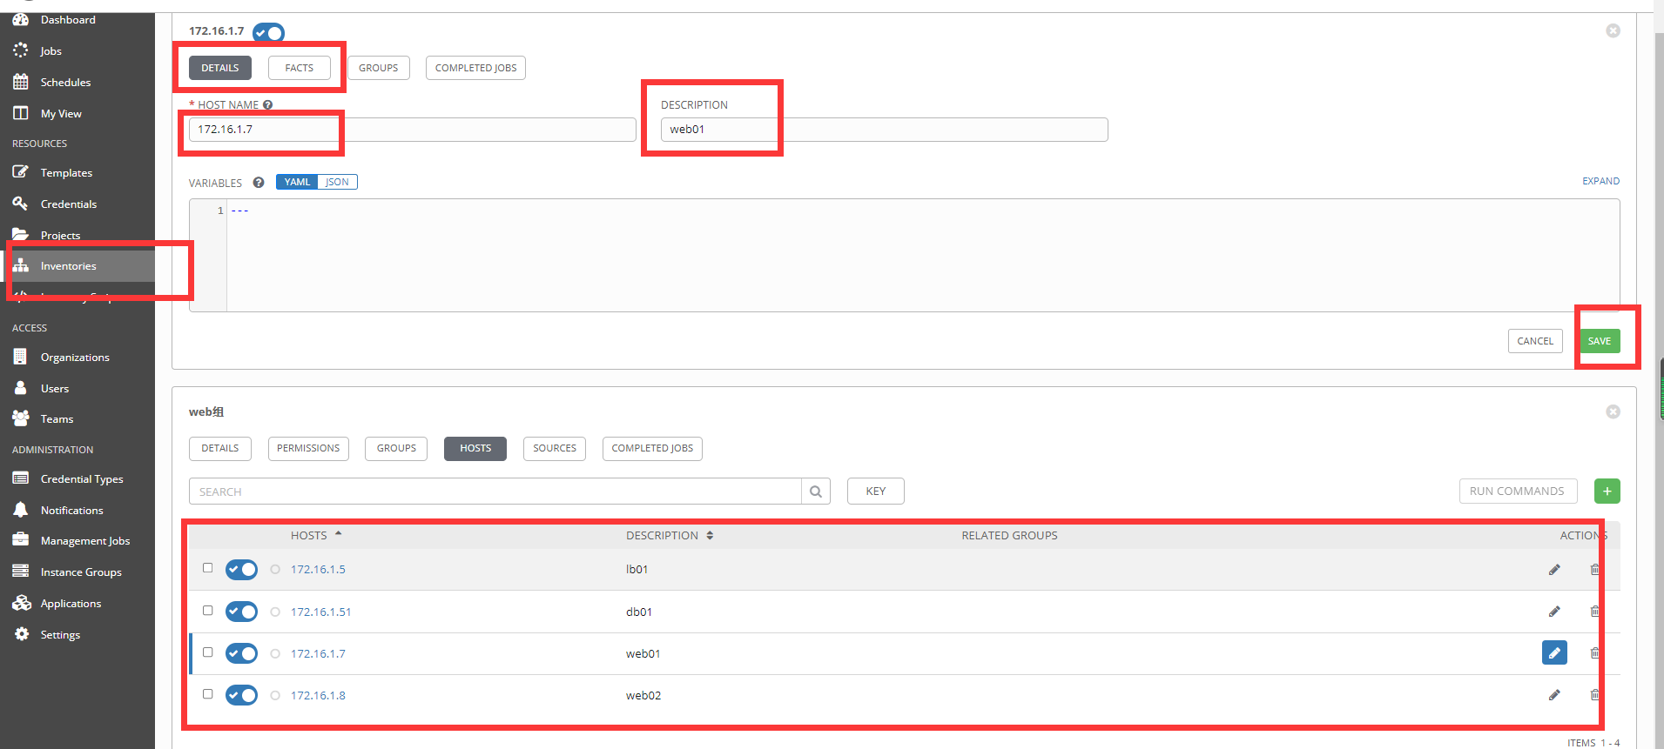Click the Host Name help icon
Viewport: 1664px width, 749px height.
click(268, 104)
